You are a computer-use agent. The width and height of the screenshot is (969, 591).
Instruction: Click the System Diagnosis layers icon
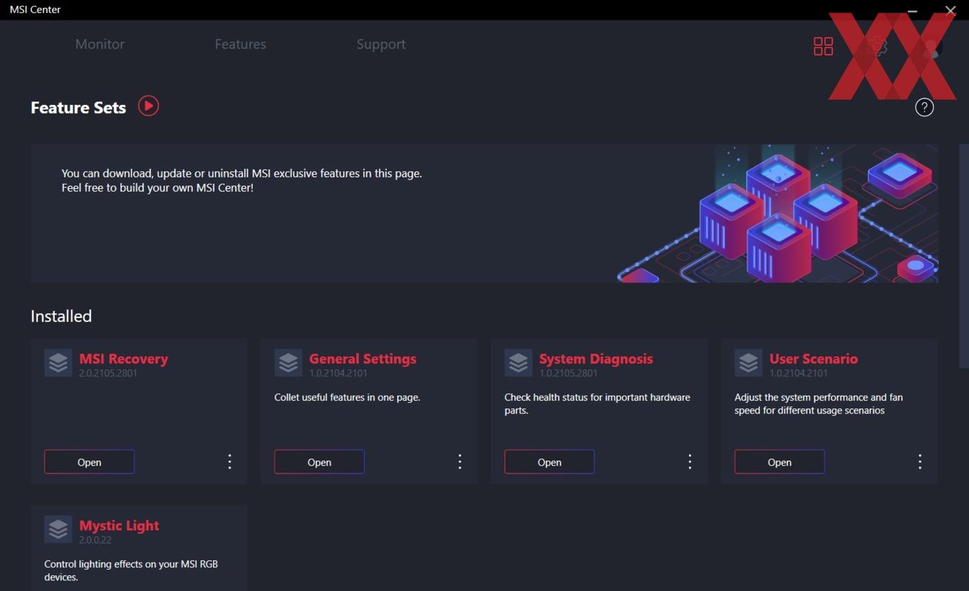click(x=519, y=363)
